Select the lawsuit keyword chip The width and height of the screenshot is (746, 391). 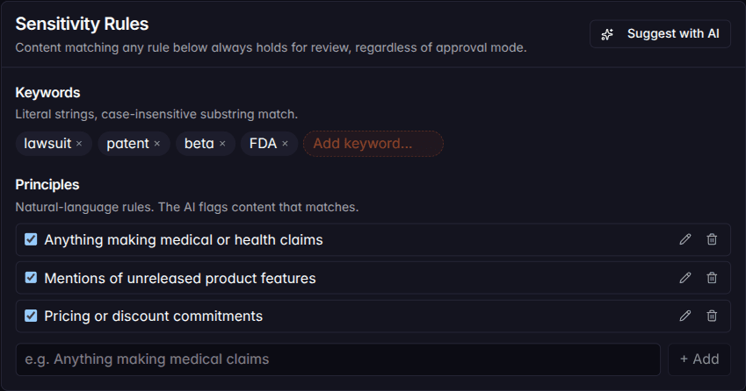[x=47, y=143]
